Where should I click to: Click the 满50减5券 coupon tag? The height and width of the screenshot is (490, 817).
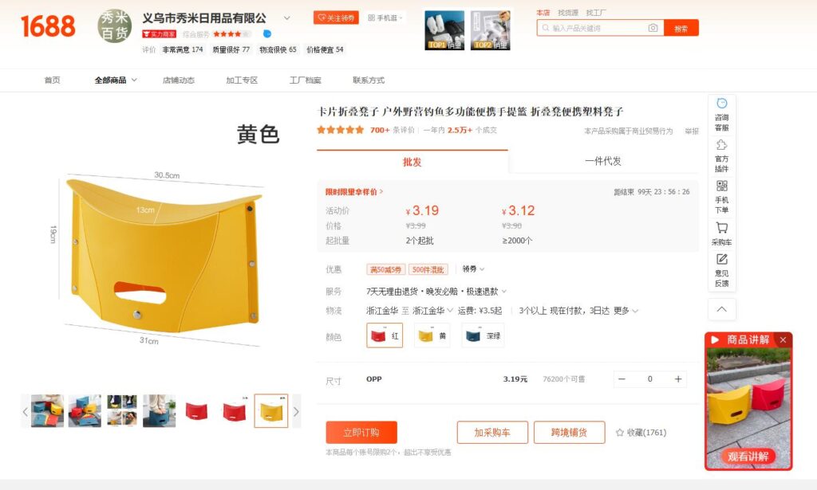[x=385, y=269]
